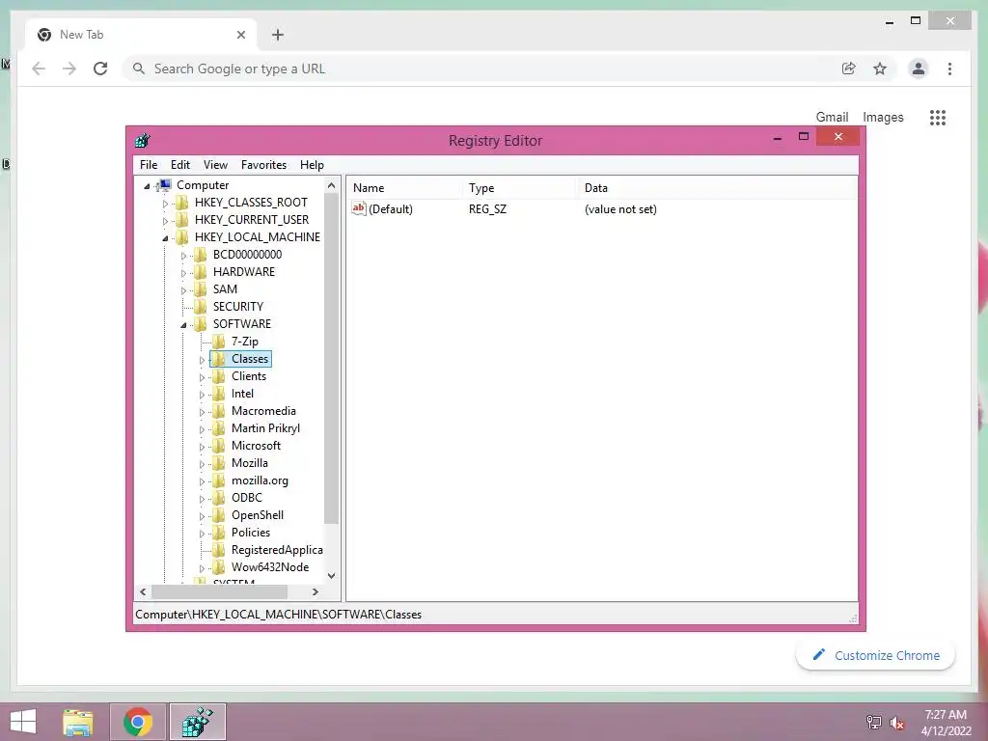
Task: Open the Help menu in Registry Editor
Action: pos(312,165)
